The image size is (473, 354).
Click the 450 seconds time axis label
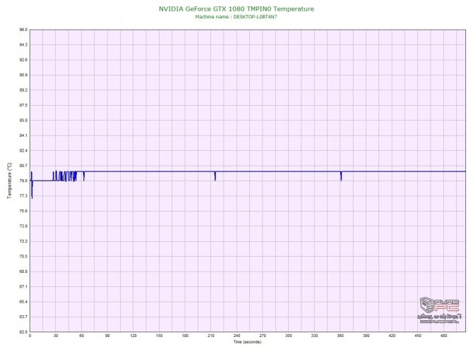418,336
